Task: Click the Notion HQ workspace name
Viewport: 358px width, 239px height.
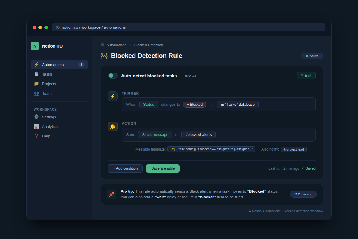Action: click(52, 46)
